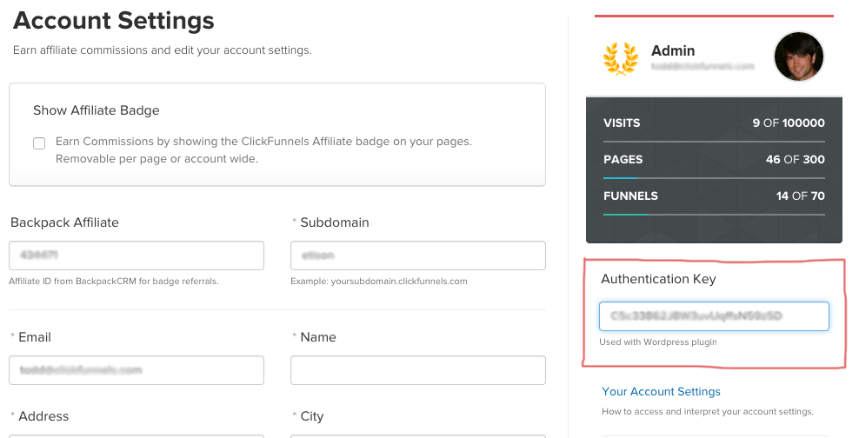Click the FUNNELS usage progress bar
859x438 pixels.
(714, 214)
